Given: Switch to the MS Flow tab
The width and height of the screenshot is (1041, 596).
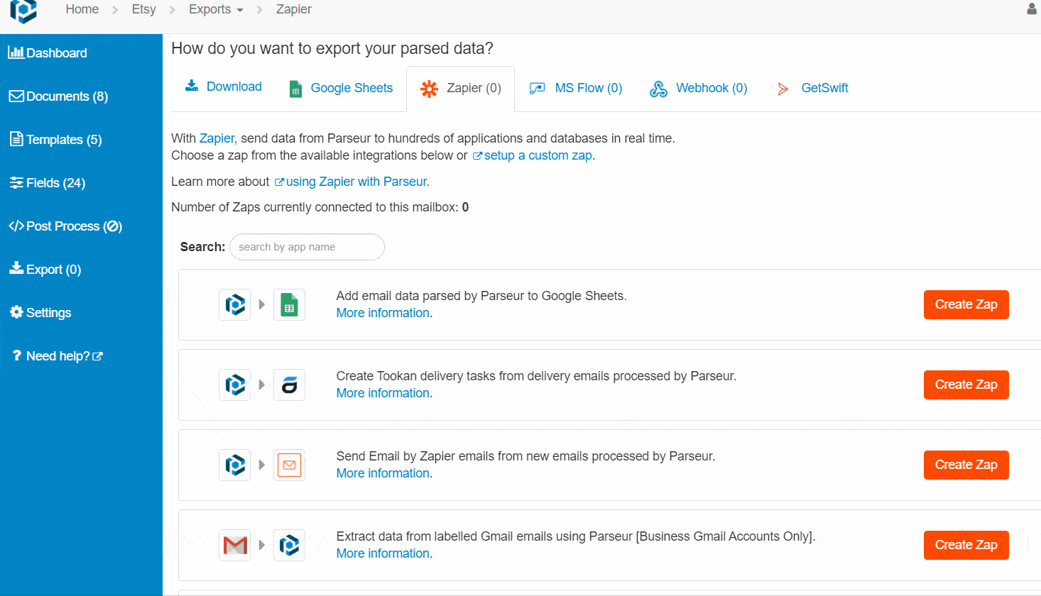Looking at the screenshot, I should click(577, 88).
